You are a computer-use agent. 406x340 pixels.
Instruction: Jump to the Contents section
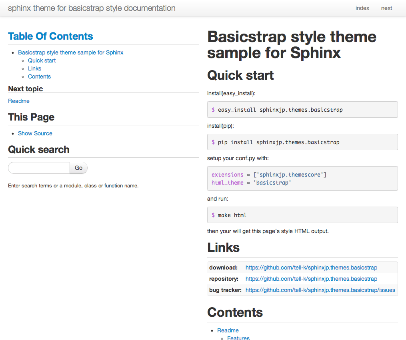coord(39,76)
